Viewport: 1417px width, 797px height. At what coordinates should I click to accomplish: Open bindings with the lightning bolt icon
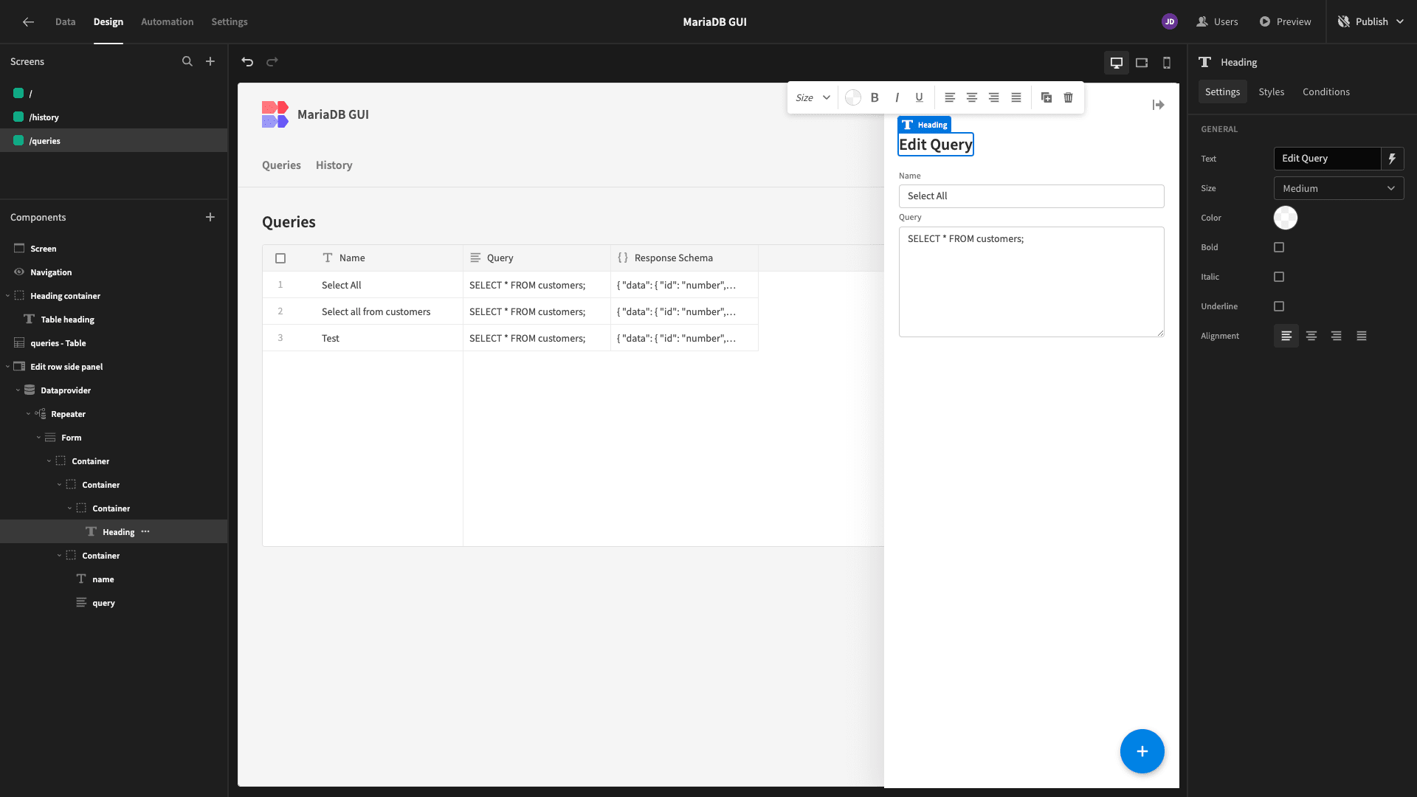point(1393,159)
